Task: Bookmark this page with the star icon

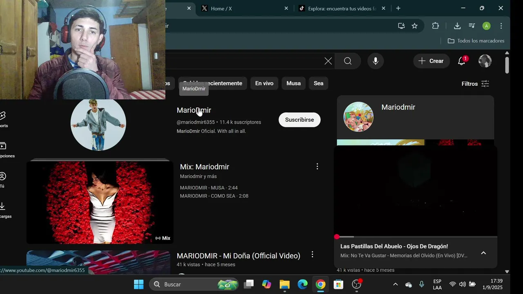Action: (415, 26)
